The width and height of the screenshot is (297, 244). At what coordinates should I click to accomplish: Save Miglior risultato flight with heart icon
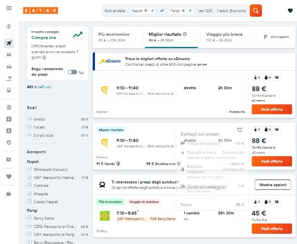(x=240, y=130)
